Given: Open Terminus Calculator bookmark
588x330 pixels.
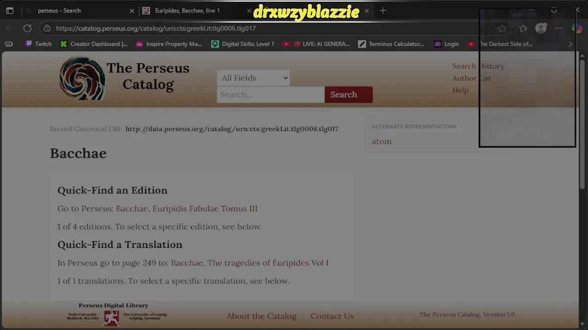Looking at the screenshot, I should pos(391,44).
